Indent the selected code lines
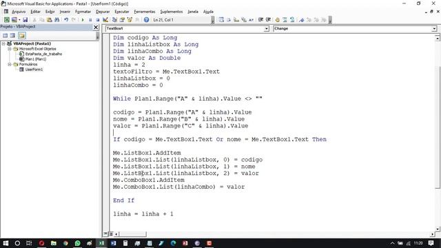441x248 pixels. (260, 20)
